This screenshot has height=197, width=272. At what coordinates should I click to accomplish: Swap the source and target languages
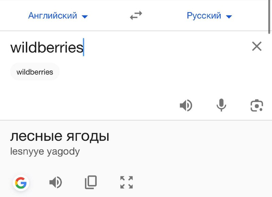[136, 16]
